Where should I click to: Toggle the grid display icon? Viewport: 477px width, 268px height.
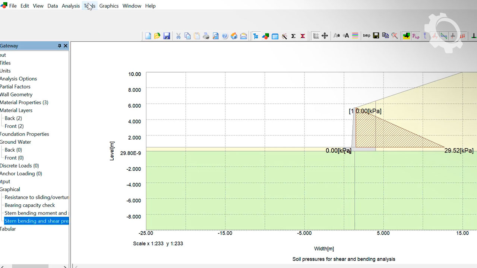point(316,36)
